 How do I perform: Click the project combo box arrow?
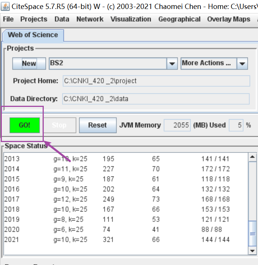pyautogui.click(x=172, y=64)
